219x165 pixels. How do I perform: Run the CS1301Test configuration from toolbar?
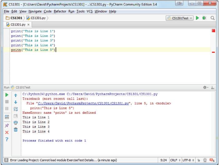tap(197, 18)
